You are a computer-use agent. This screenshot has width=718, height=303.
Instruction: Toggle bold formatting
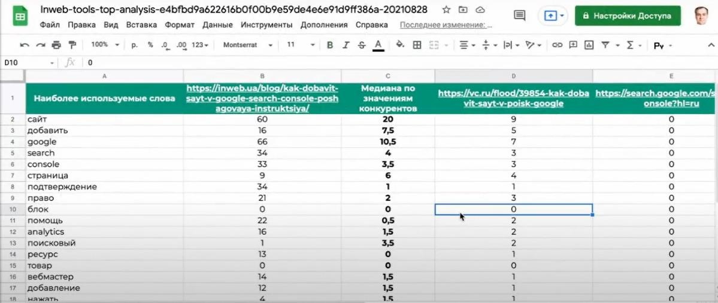coord(330,45)
